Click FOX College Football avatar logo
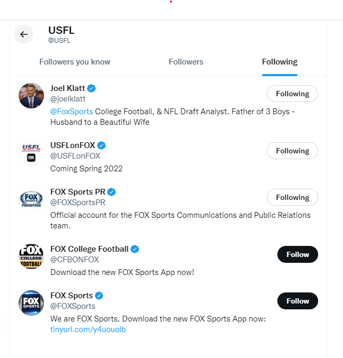 (31, 256)
